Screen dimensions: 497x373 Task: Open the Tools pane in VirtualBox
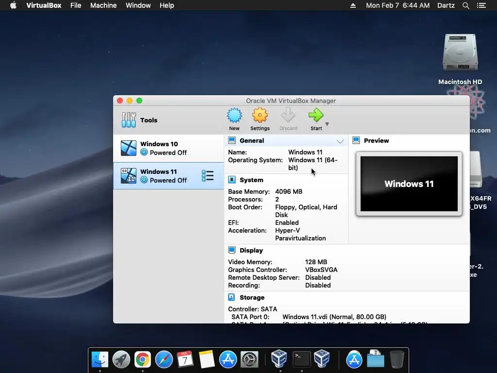pyautogui.click(x=168, y=120)
